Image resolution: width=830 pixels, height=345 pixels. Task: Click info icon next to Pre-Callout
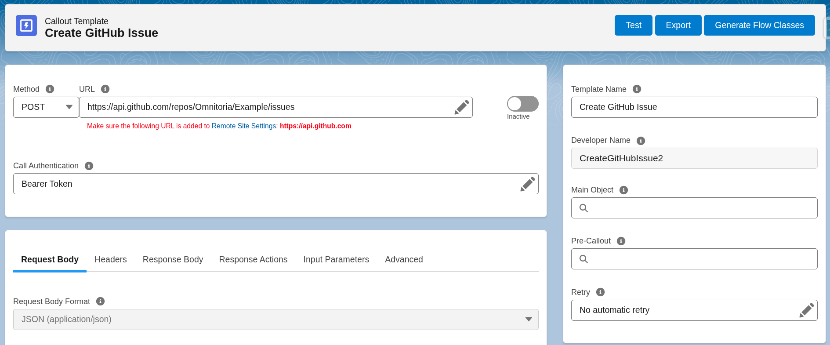point(621,241)
